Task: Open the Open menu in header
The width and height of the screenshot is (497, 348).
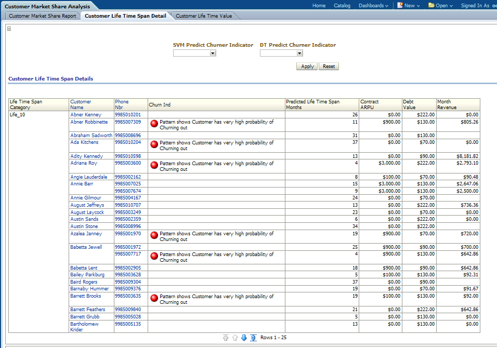Action: point(440,6)
